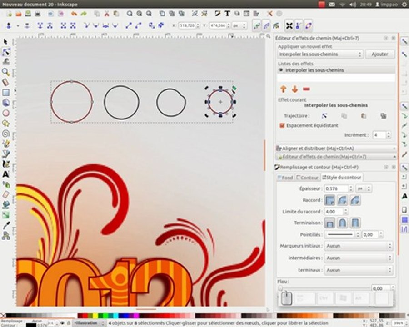Open terminaux markers dropdown

point(359,270)
